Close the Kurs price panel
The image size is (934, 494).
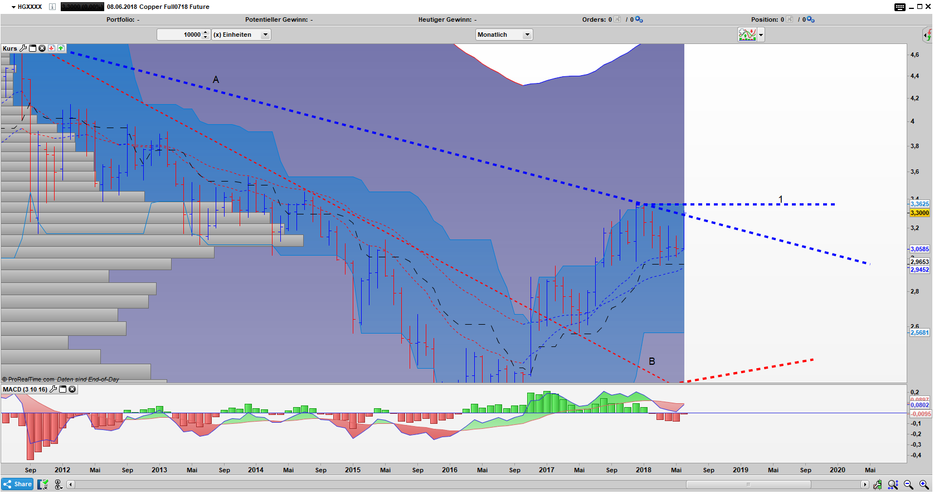tap(42, 48)
